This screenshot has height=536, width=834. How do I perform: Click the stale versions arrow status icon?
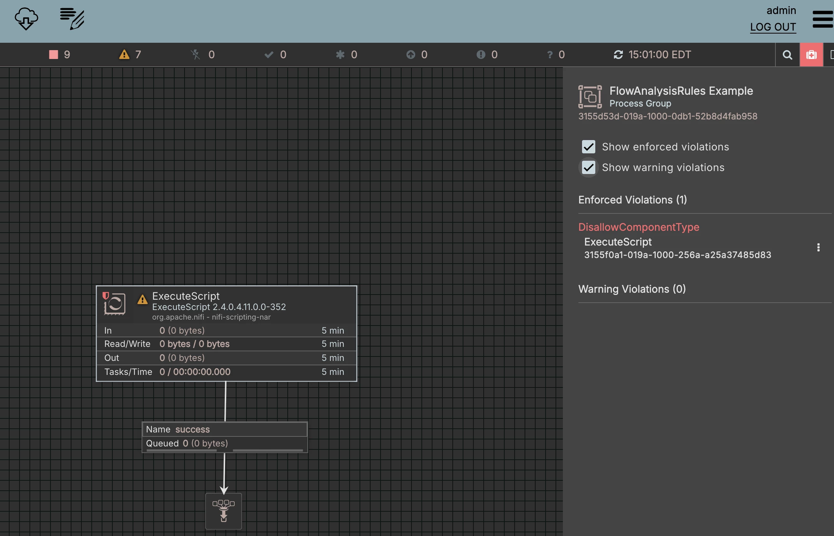coord(411,55)
